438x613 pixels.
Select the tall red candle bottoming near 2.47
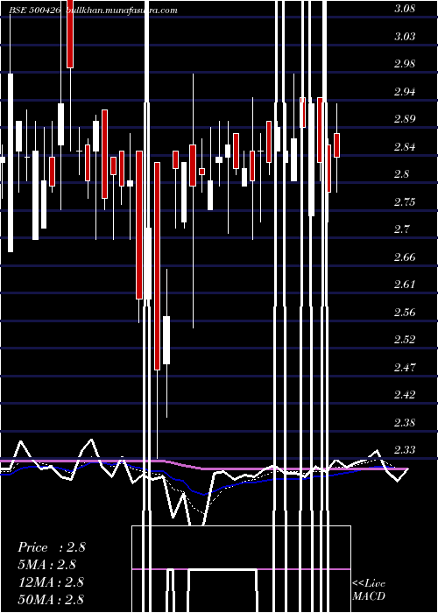coord(157,266)
